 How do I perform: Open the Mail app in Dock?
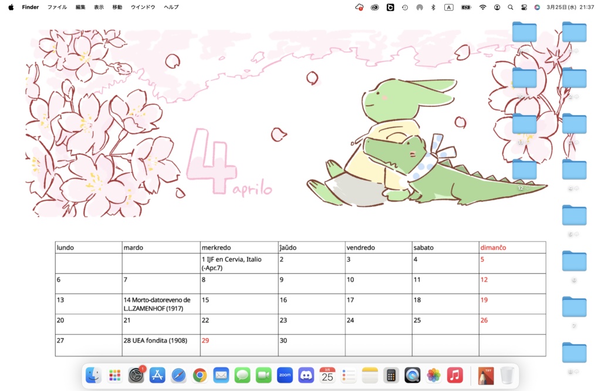[x=221, y=375]
